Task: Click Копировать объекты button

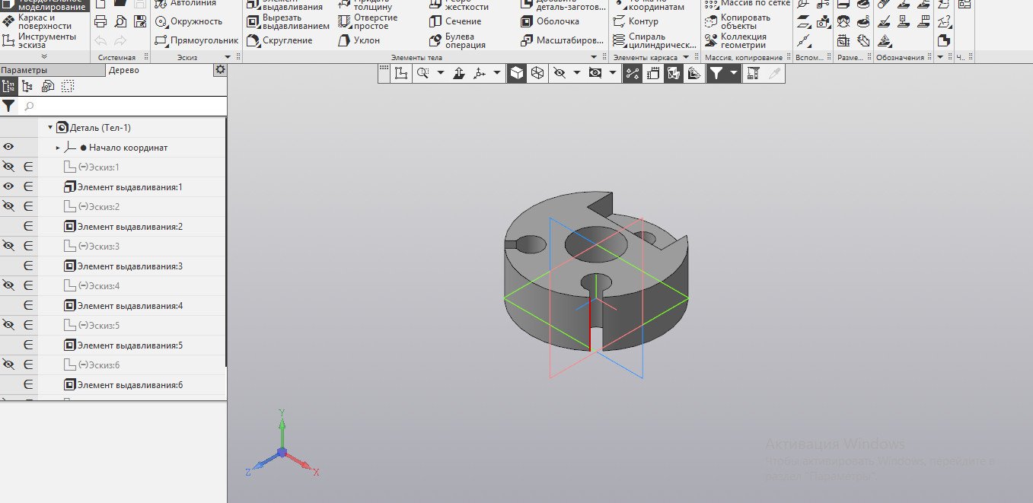Action: pos(744,21)
